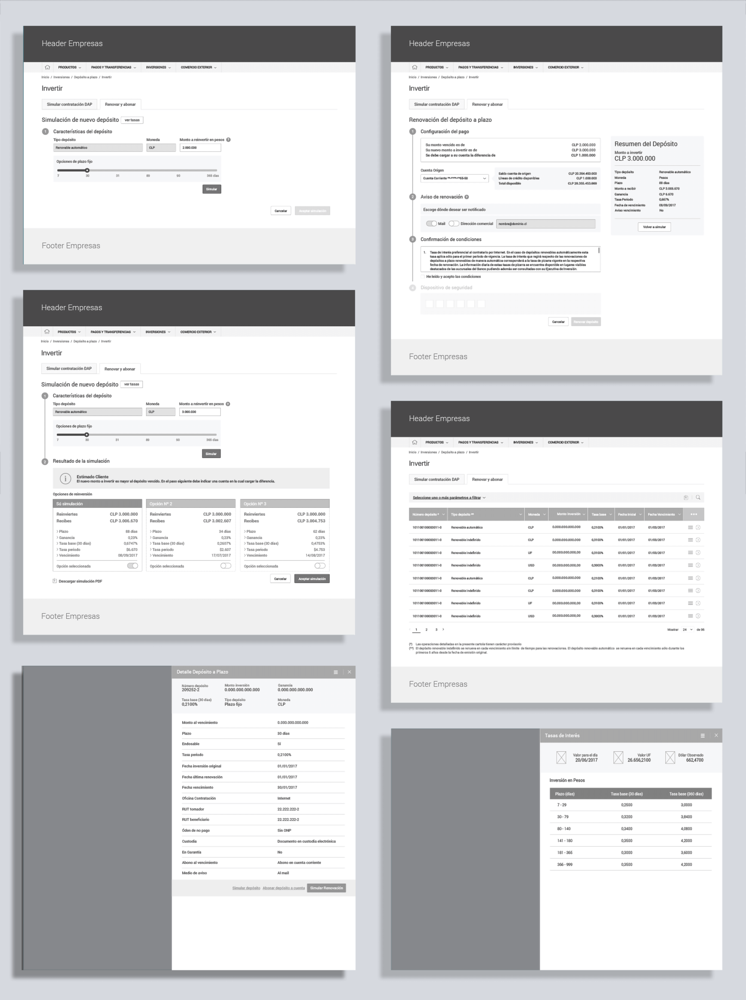Close the 'Tasas de Interés' panel
Screen dimensions: 746x1000
click(x=716, y=735)
